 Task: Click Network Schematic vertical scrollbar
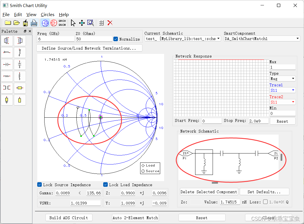(x=281, y=157)
